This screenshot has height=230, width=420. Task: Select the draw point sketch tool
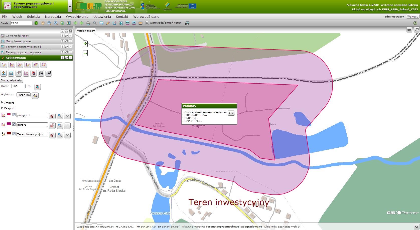pyautogui.click(x=4, y=65)
